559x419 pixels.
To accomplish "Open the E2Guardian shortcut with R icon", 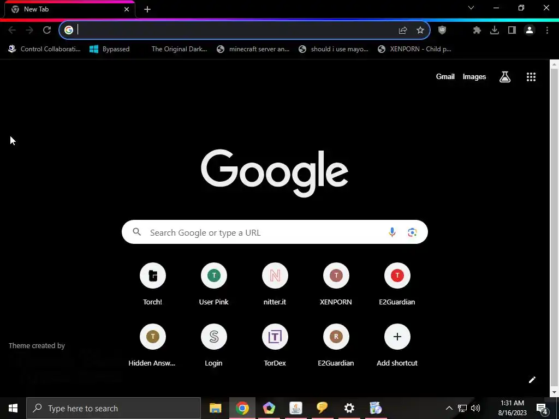I will tap(336, 345).
